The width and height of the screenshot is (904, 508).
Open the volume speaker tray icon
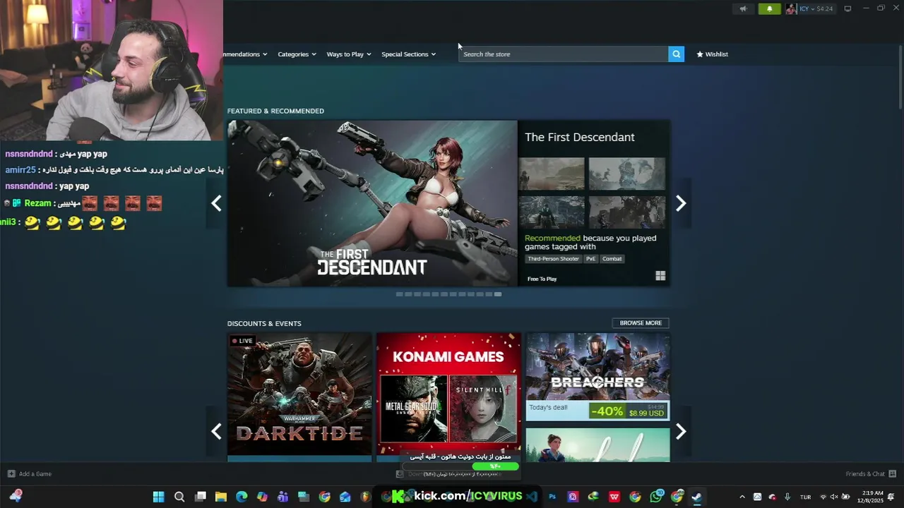click(834, 497)
